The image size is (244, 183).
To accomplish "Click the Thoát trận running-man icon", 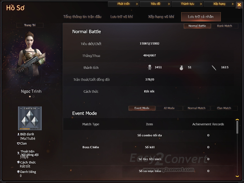I will 18,153.
